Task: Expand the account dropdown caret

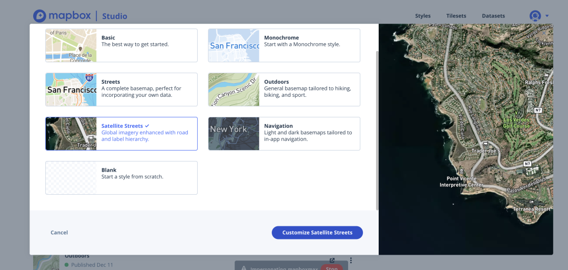Action: coord(547,16)
